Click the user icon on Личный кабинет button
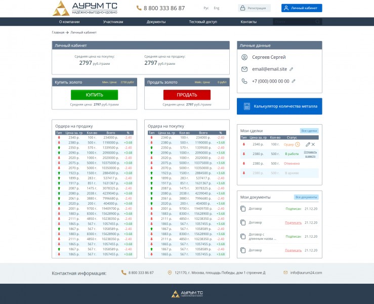The height and width of the screenshot is (304, 374). pos(286,8)
